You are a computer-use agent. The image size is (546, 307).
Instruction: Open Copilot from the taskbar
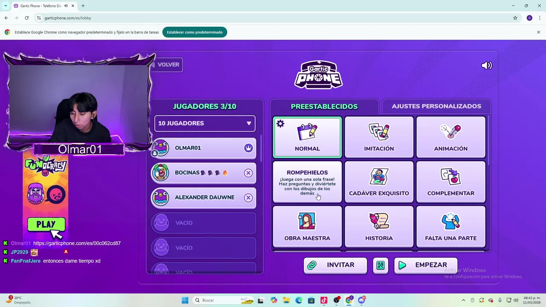273,300
